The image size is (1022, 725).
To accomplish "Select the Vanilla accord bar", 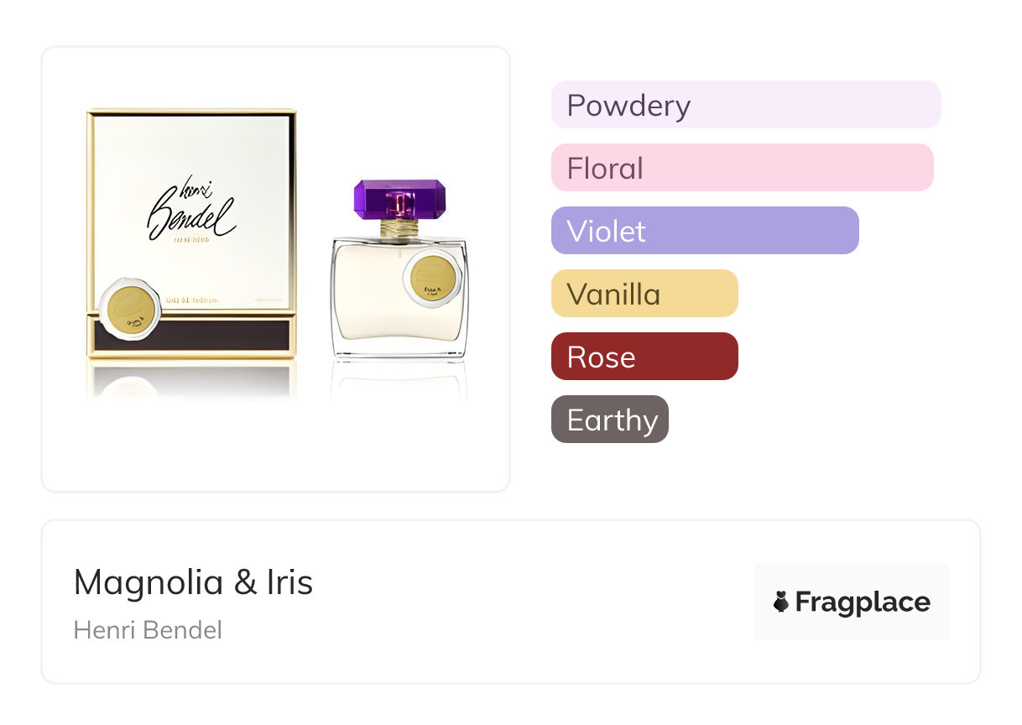I will click(644, 294).
